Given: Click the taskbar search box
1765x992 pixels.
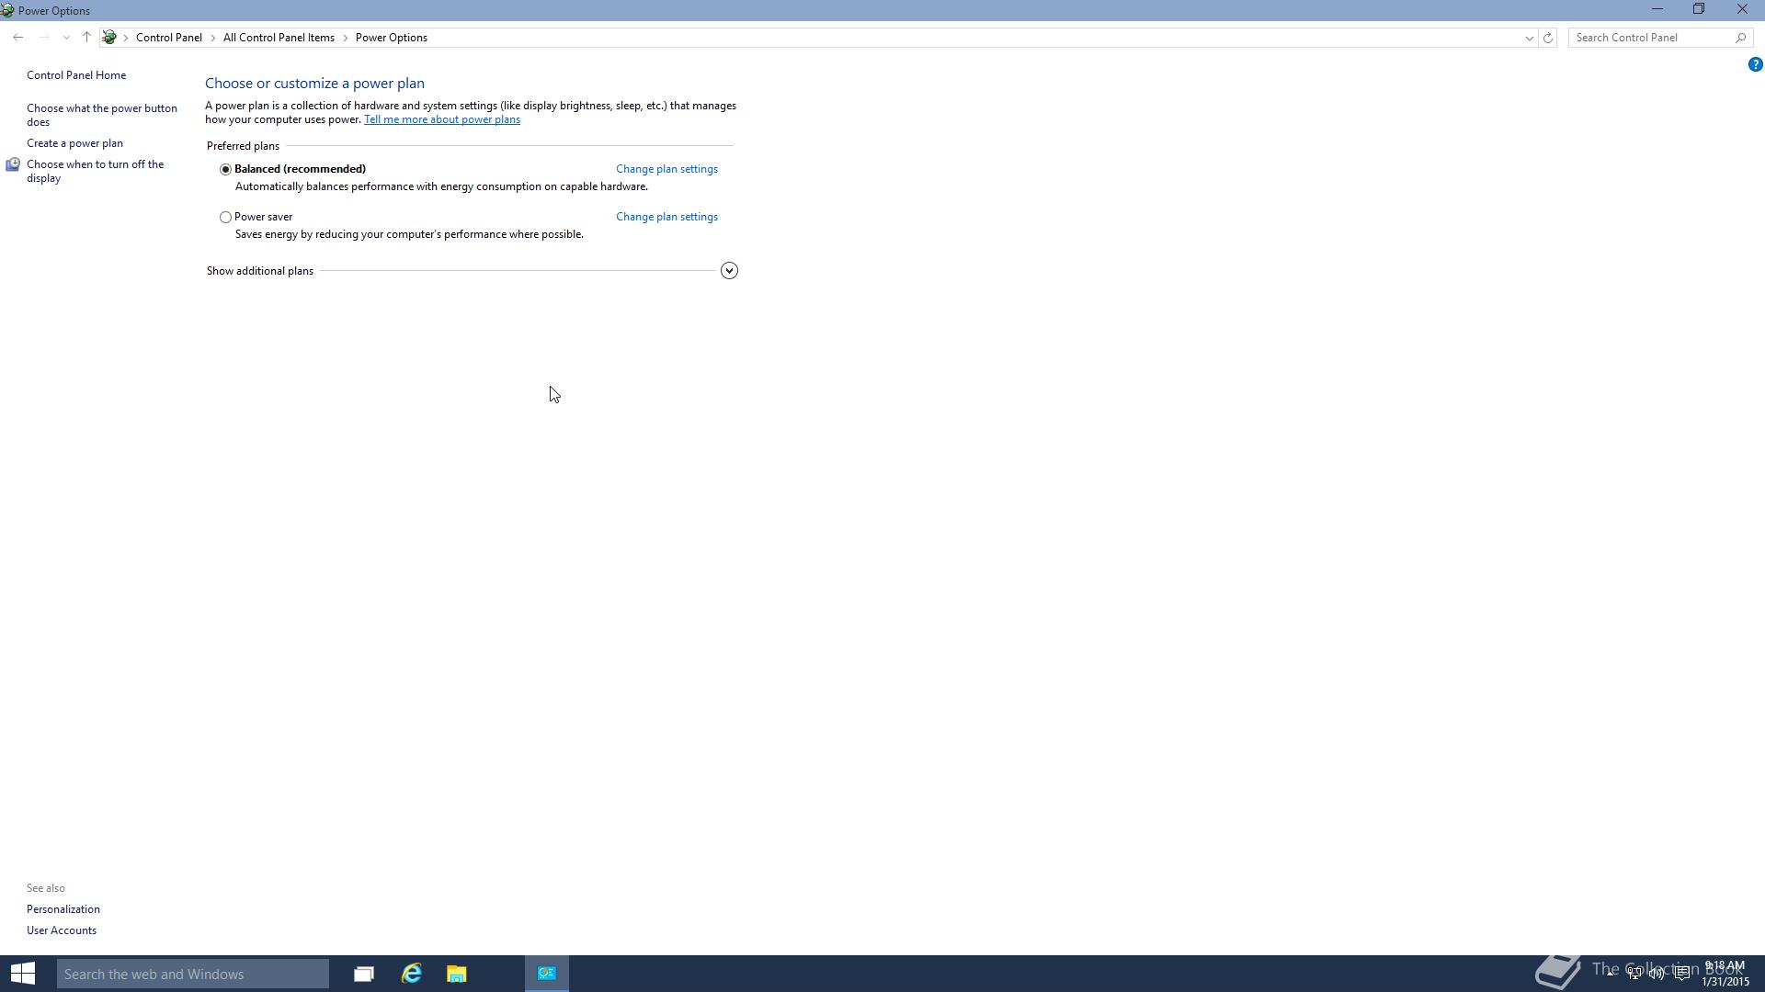Looking at the screenshot, I should 193,974.
